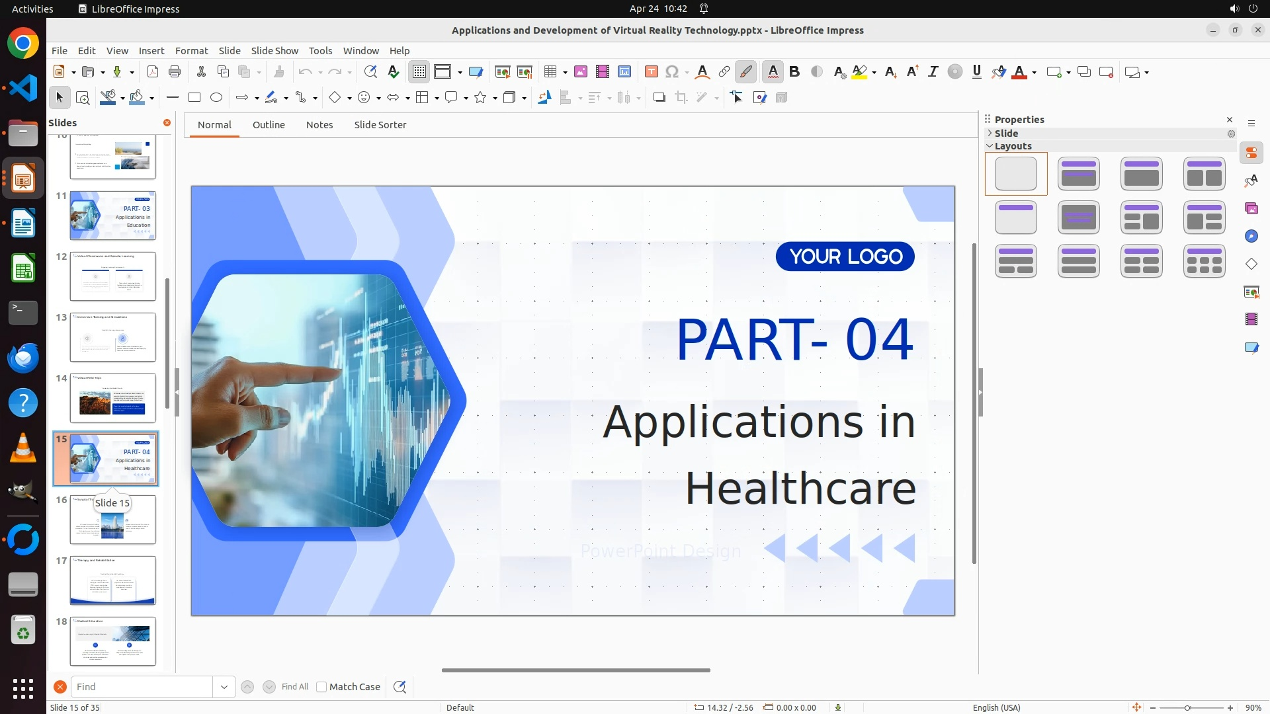
Task: Click the Insert Special Character omega icon
Action: (x=672, y=72)
